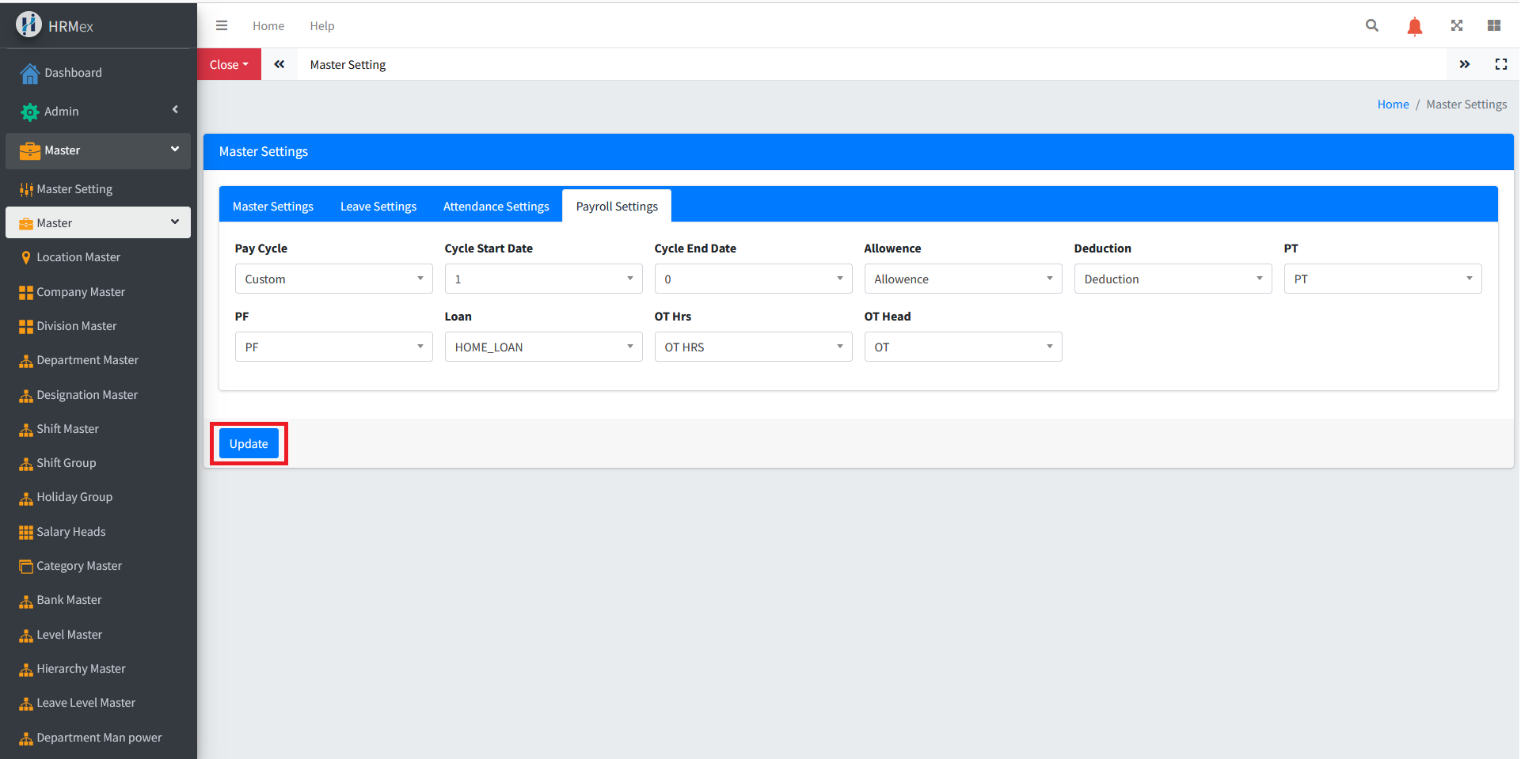This screenshot has width=1521, height=759.
Task: Follow the Home breadcrumb link
Action: pos(1393,104)
